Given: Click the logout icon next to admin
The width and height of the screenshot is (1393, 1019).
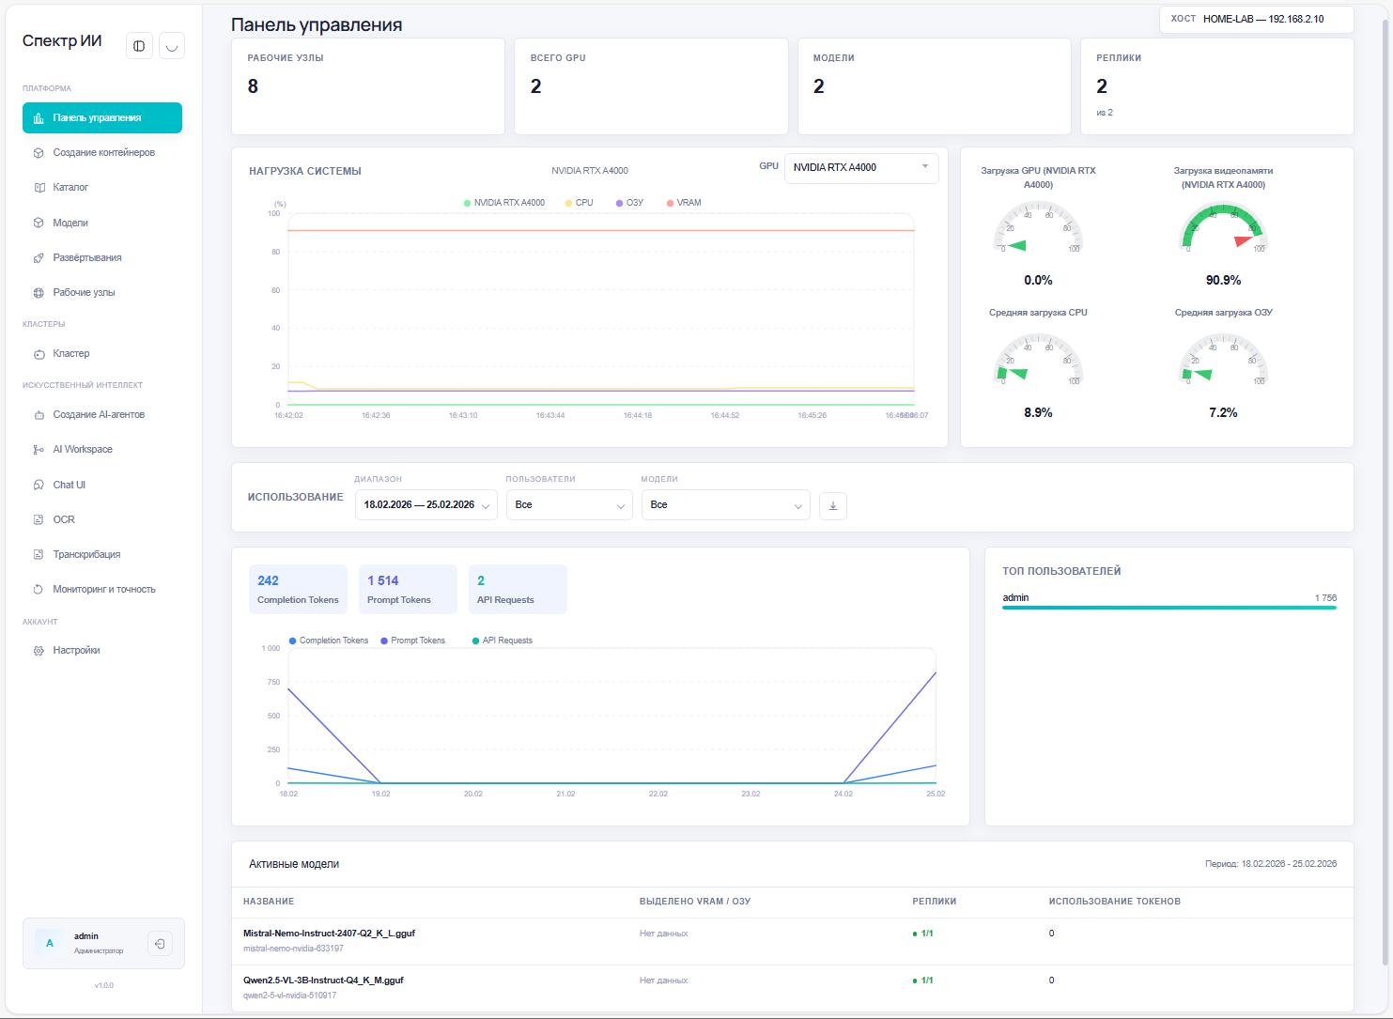Looking at the screenshot, I should pyautogui.click(x=160, y=944).
